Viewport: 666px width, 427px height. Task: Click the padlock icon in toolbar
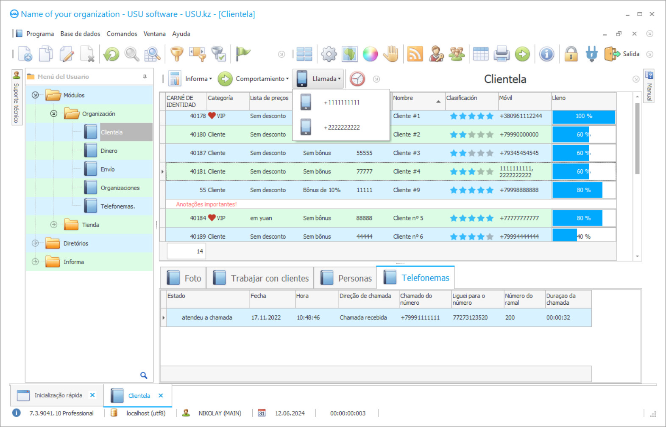click(571, 54)
